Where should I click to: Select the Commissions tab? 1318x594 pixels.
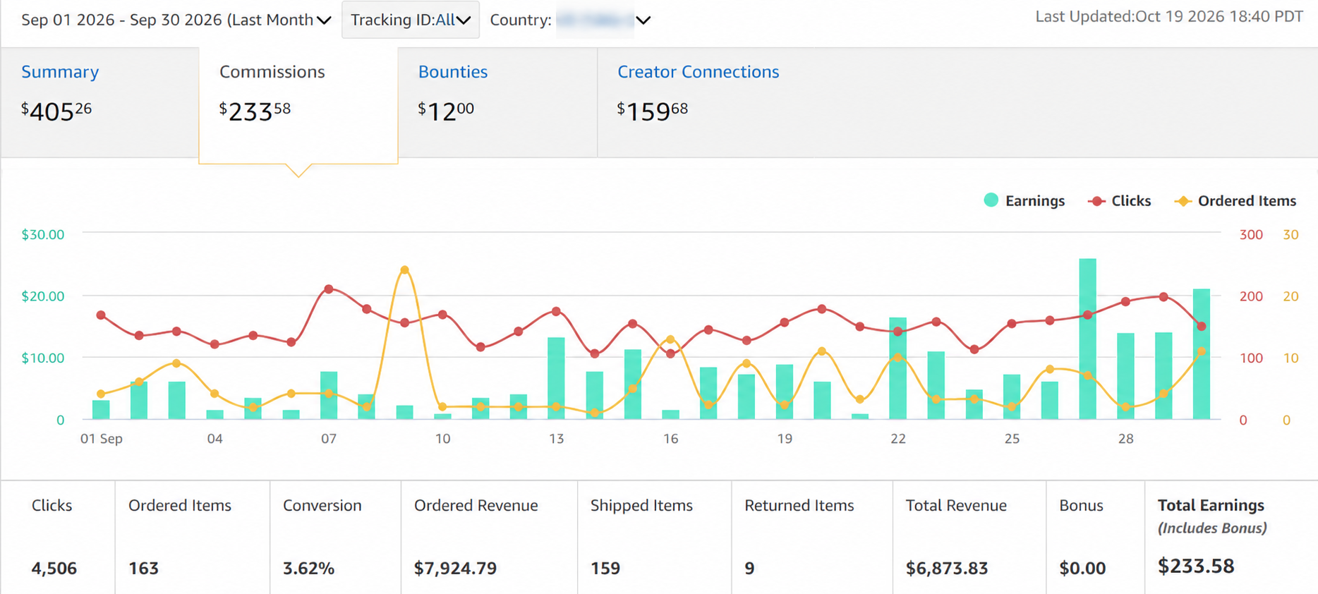pos(272,72)
